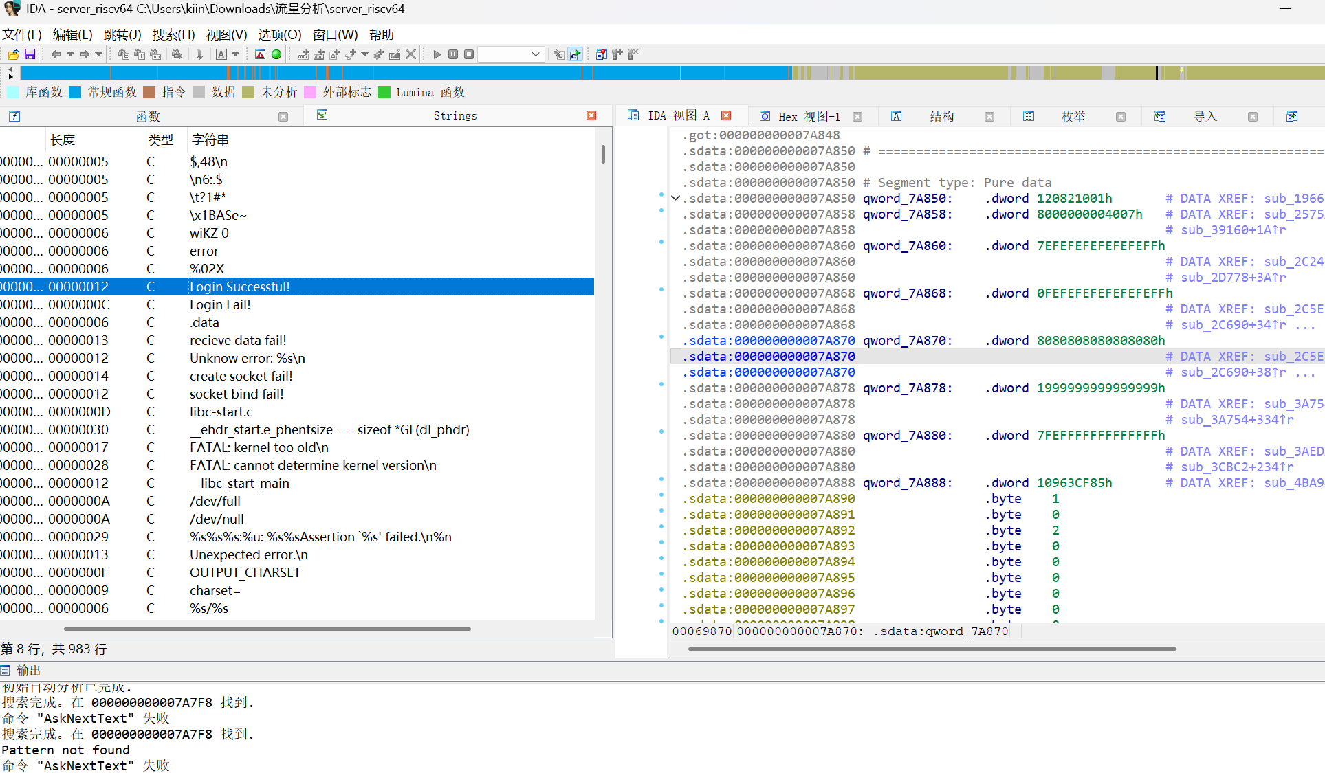Screen dimensions: 1325x773
Task: Click the X delete icon in toolbar
Action: (411, 54)
